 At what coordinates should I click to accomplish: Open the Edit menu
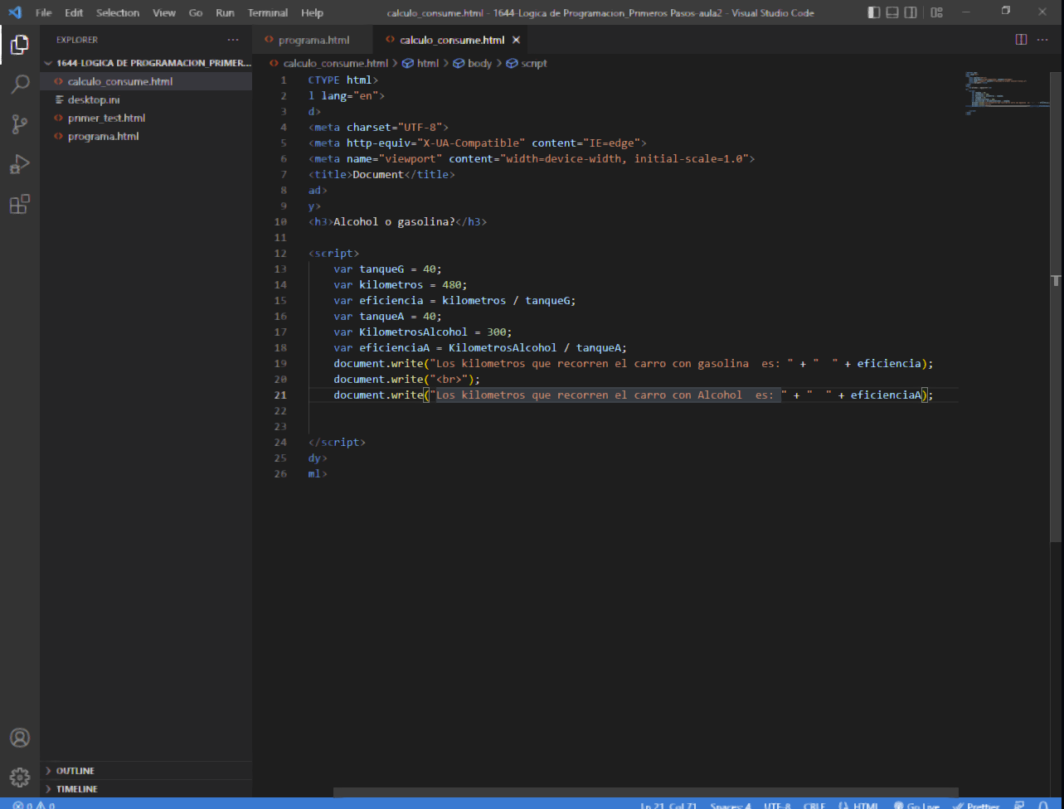tap(74, 12)
